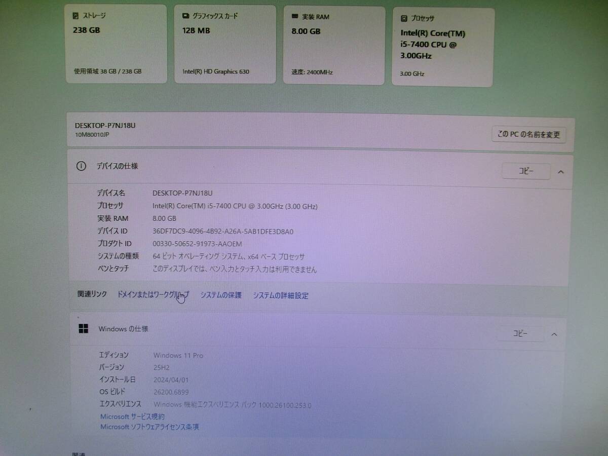Open the ストレージ 238 GB card
608x456 pixels.
click(x=116, y=44)
